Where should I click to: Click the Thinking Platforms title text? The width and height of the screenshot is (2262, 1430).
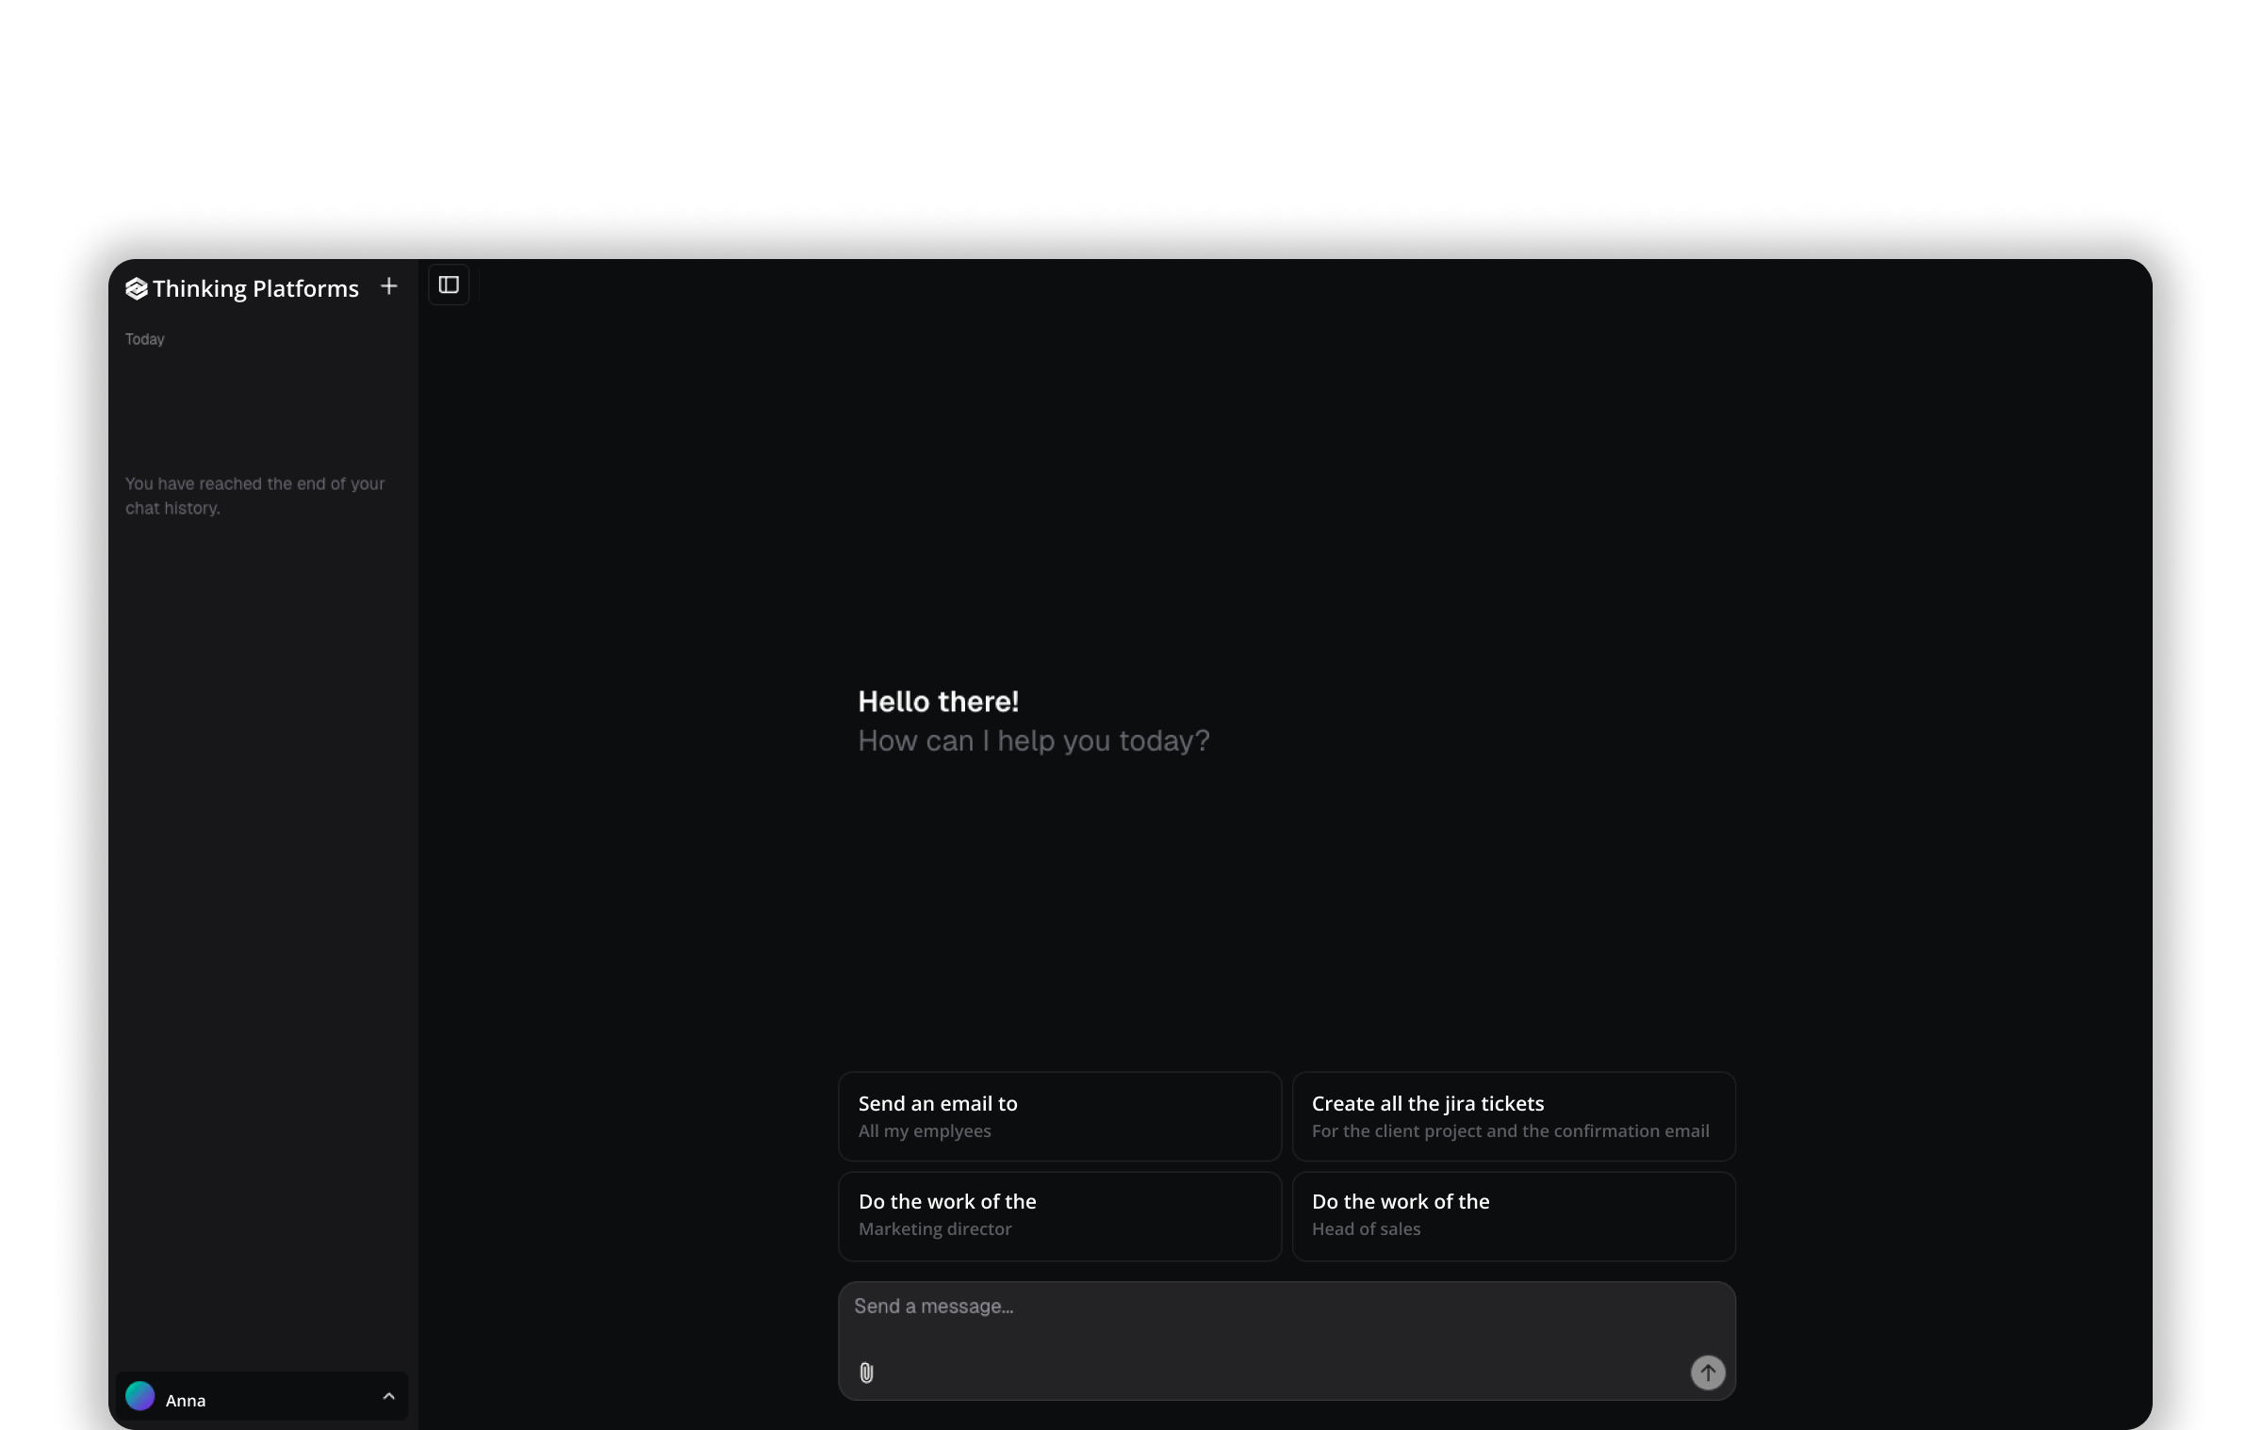tap(255, 288)
